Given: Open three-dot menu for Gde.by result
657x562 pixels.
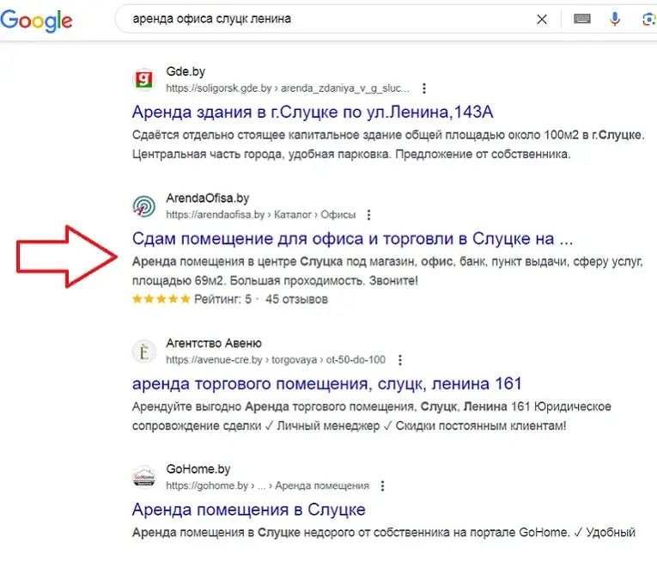Looking at the screenshot, I should 424,89.
